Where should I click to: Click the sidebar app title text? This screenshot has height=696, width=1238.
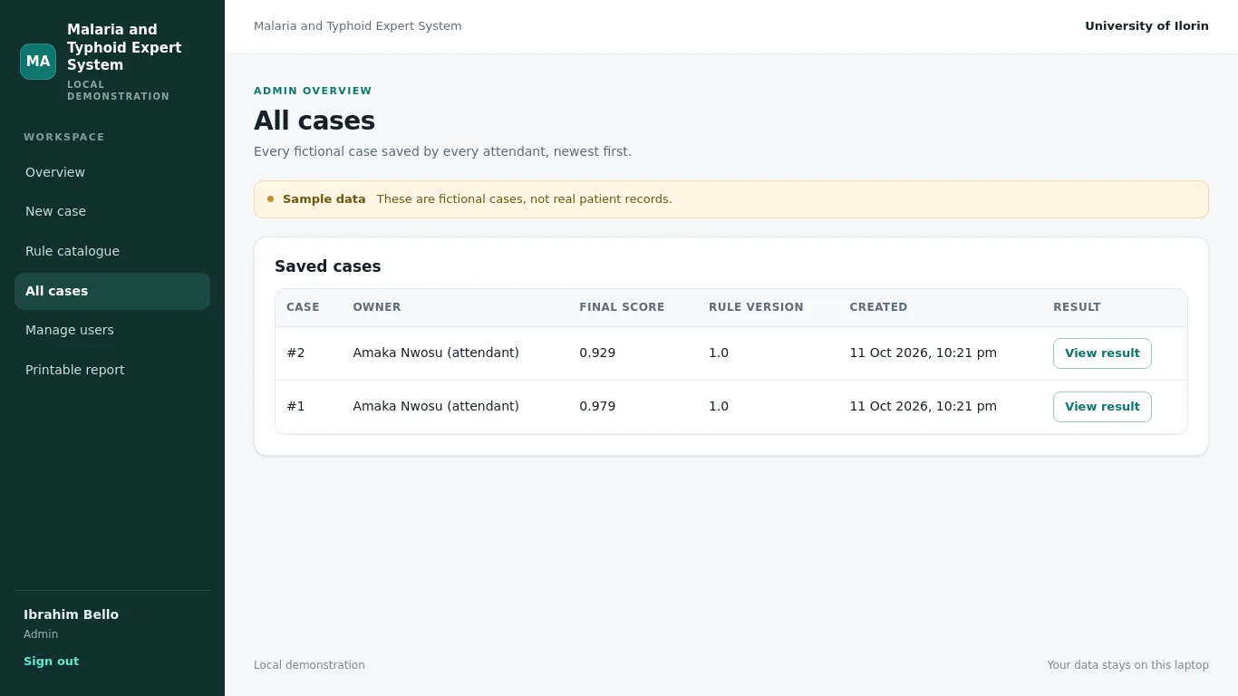124,47
